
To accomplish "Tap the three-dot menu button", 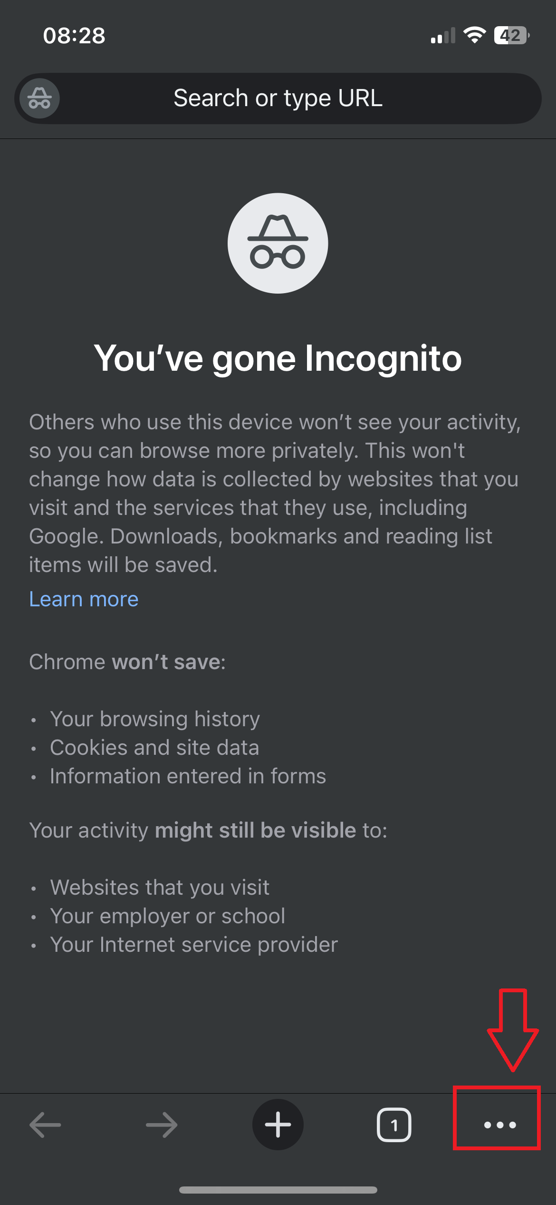I will tap(499, 1125).
